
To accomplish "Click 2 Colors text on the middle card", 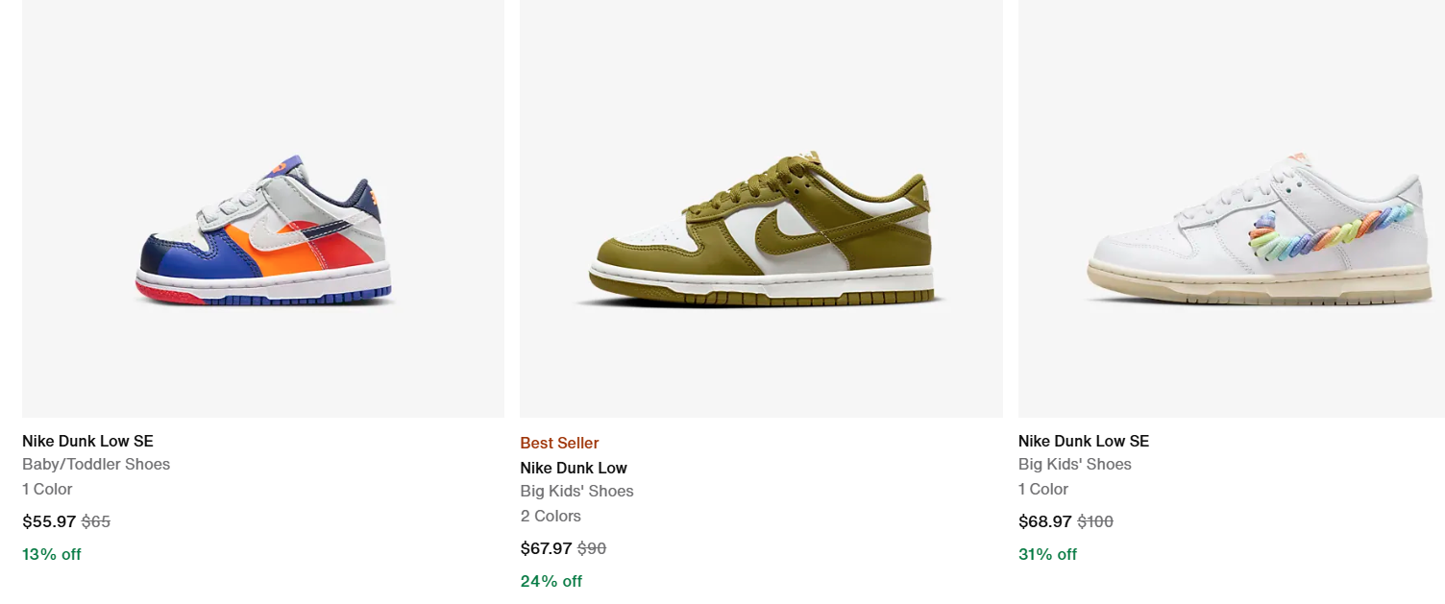I will 550,516.
